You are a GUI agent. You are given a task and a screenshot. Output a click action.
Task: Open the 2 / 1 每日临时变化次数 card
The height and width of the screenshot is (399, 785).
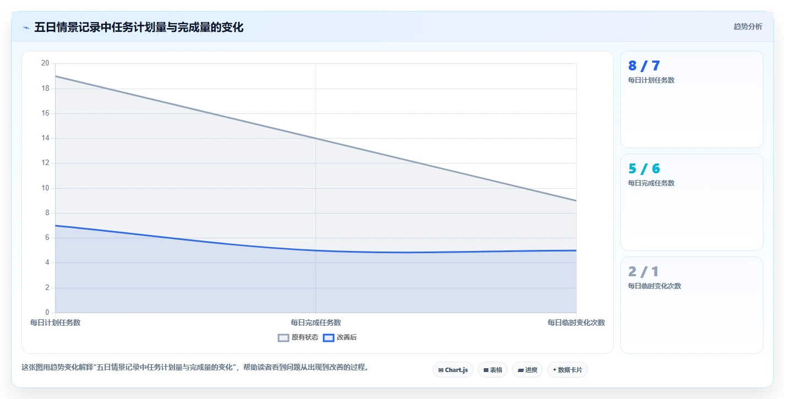click(691, 305)
